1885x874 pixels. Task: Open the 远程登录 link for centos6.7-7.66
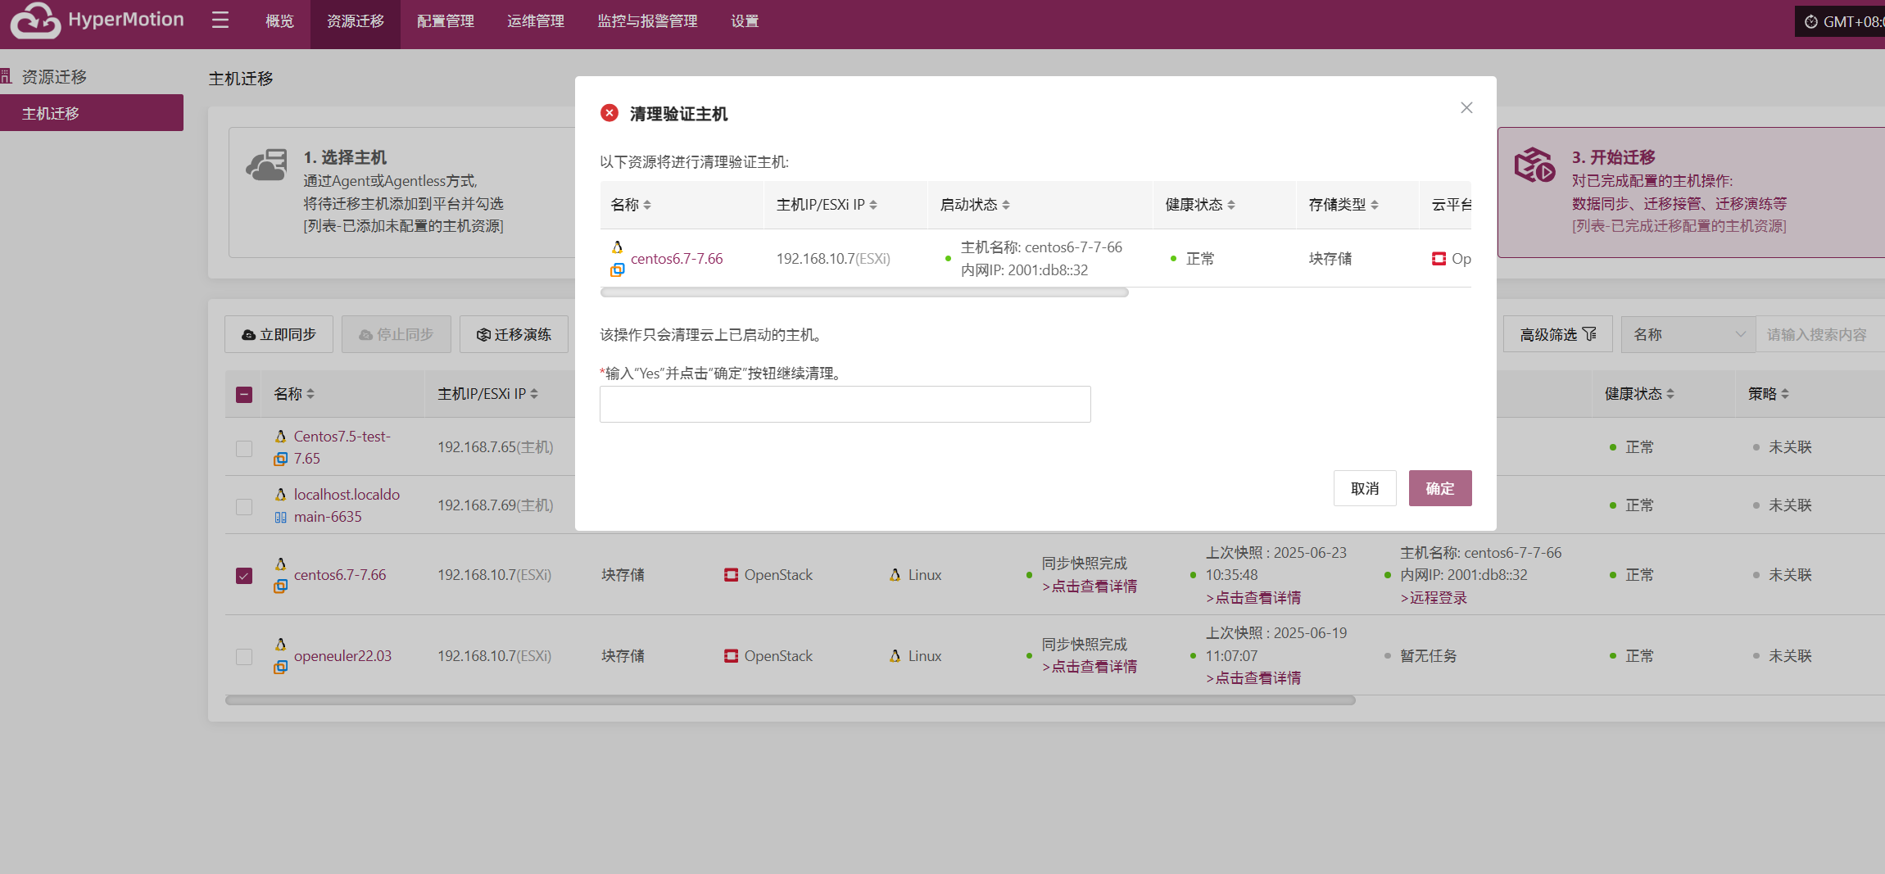tap(1434, 598)
